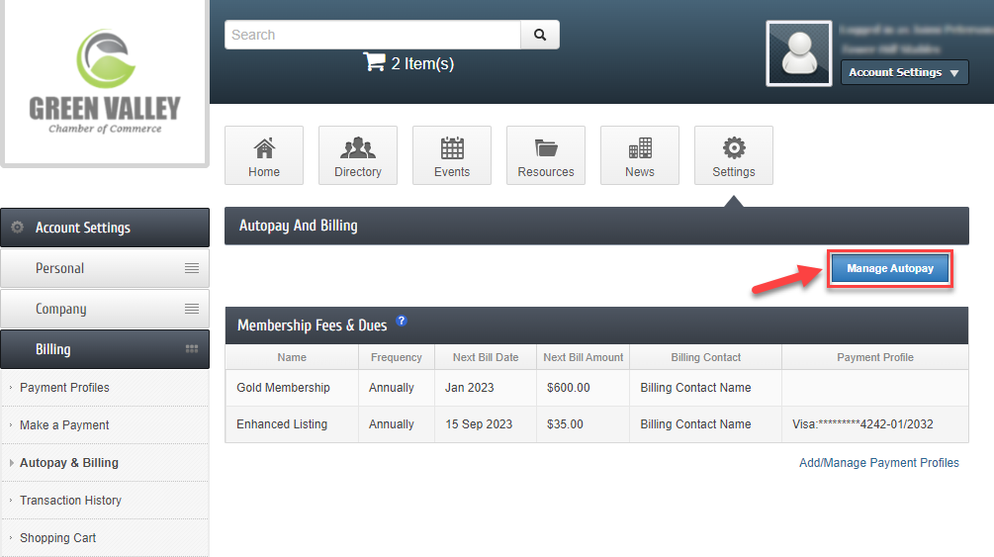The image size is (994, 557).
Task: Click the Manage Autopay button
Action: coord(890,268)
